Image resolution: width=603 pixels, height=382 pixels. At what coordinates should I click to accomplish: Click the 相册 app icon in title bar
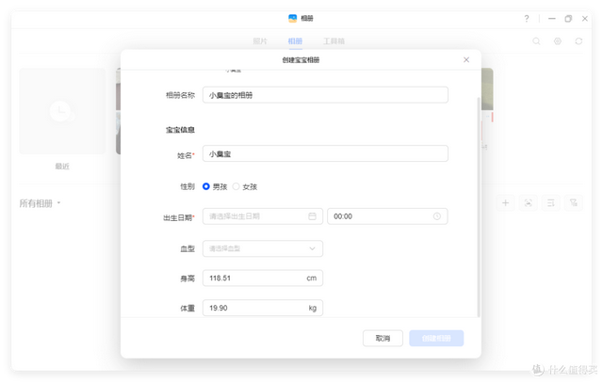pyautogui.click(x=293, y=18)
